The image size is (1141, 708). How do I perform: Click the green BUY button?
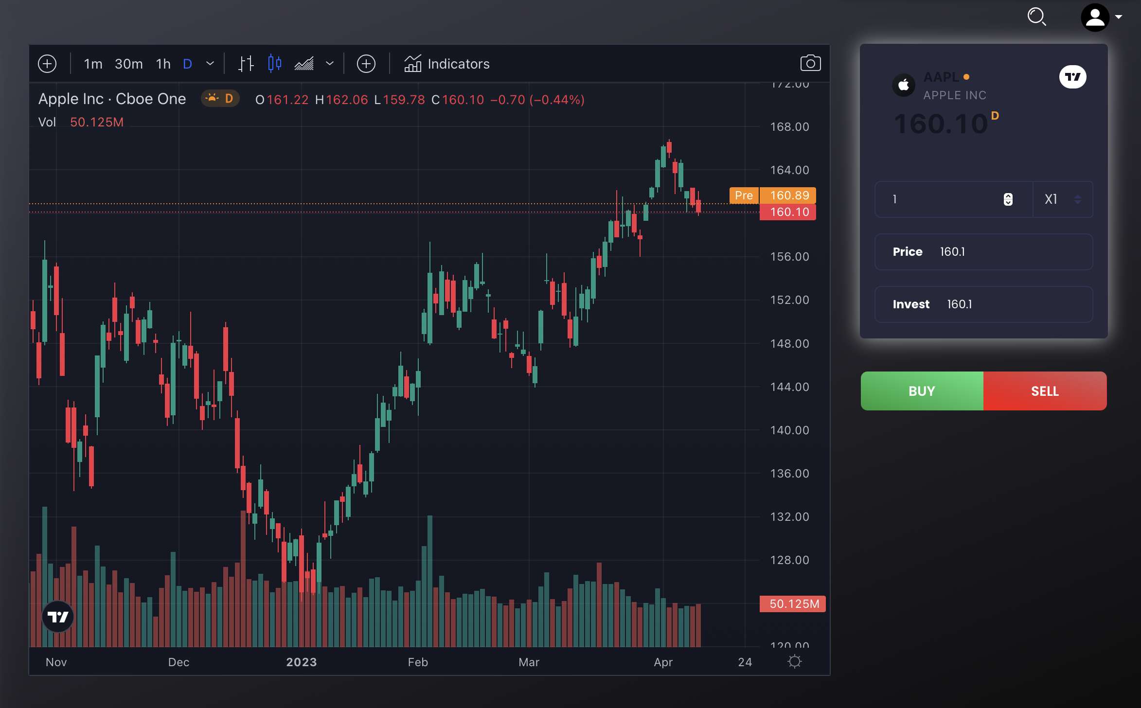point(922,391)
